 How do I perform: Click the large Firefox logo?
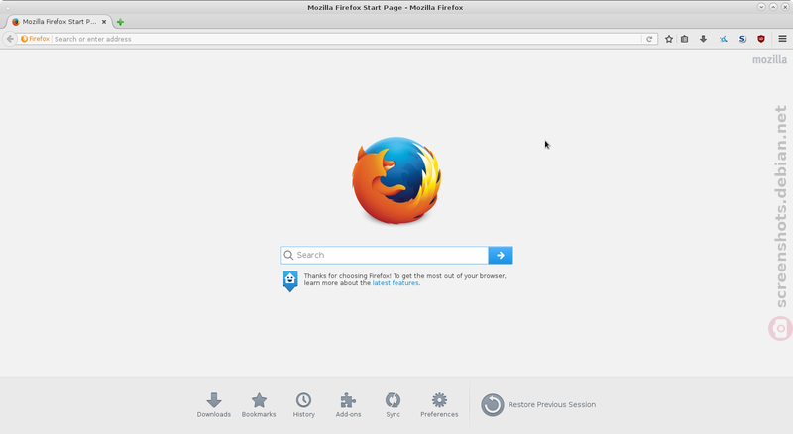click(396, 180)
